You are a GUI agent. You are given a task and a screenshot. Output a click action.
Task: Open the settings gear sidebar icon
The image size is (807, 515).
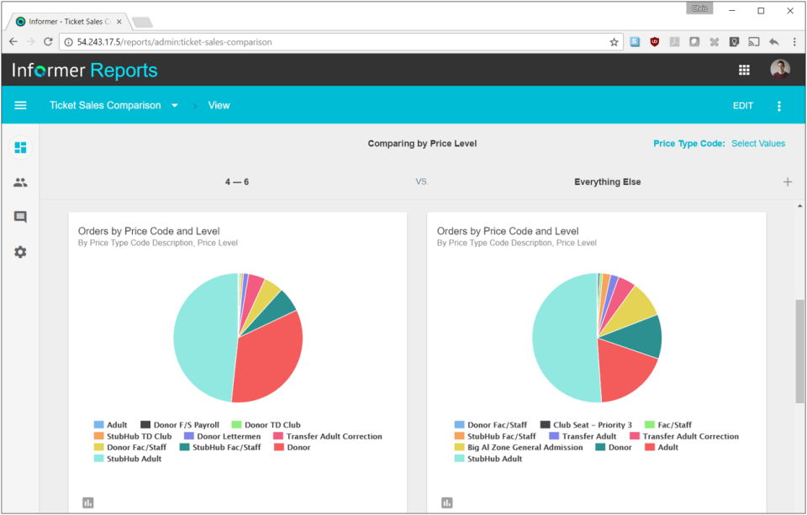click(20, 252)
